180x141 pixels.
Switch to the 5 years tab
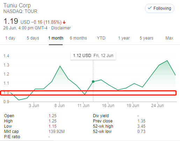tap(146, 38)
